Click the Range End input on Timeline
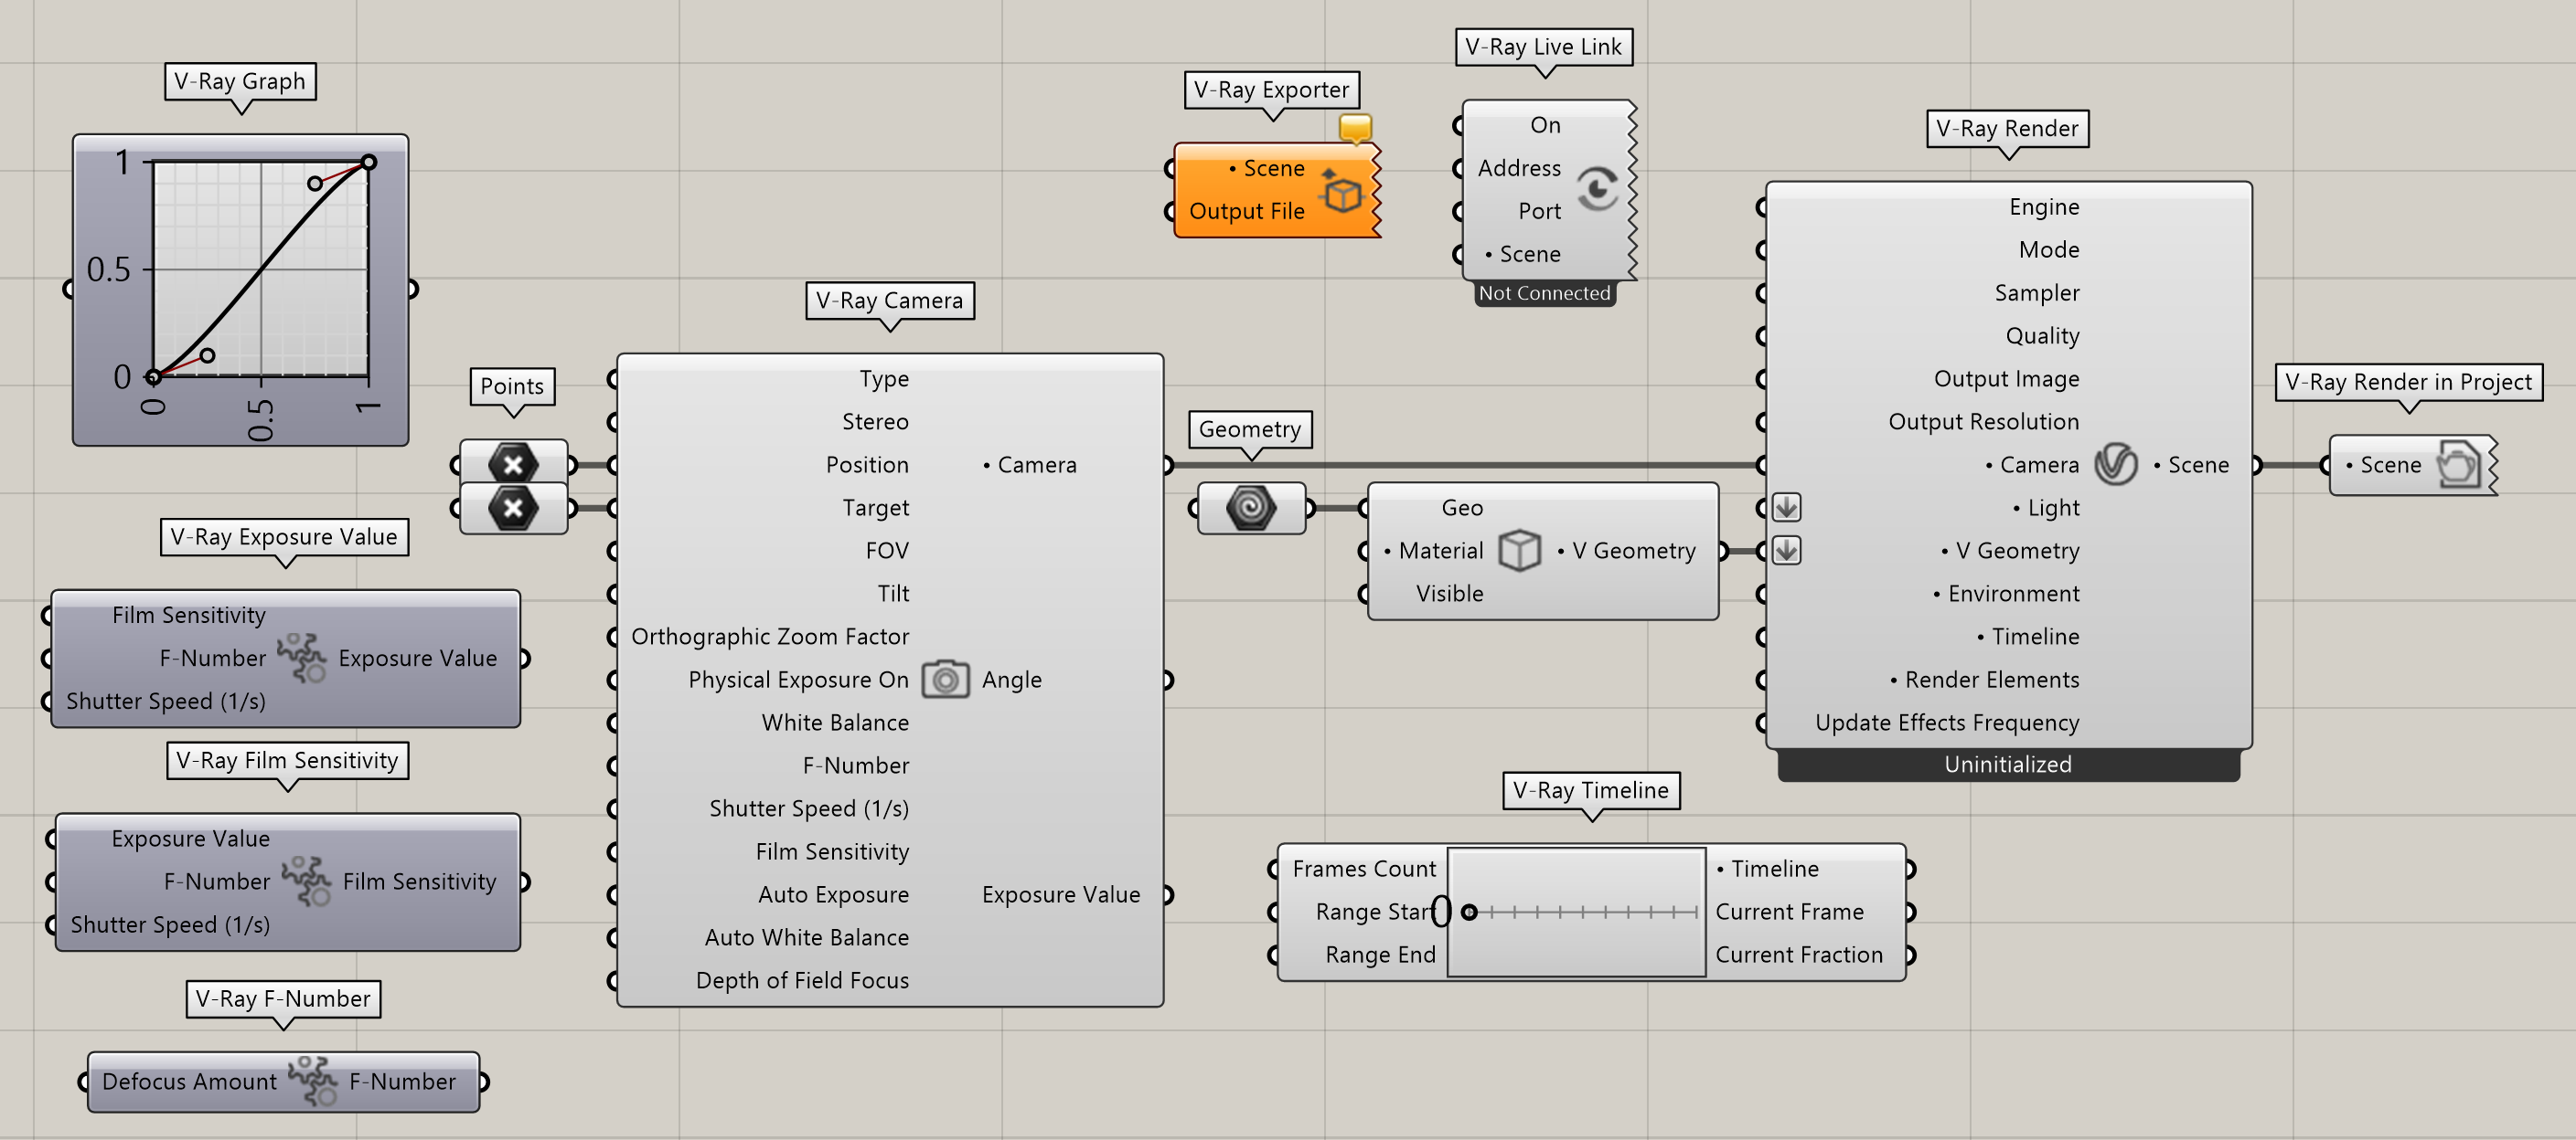Image resolution: width=2576 pixels, height=1140 pixels. (1380, 955)
